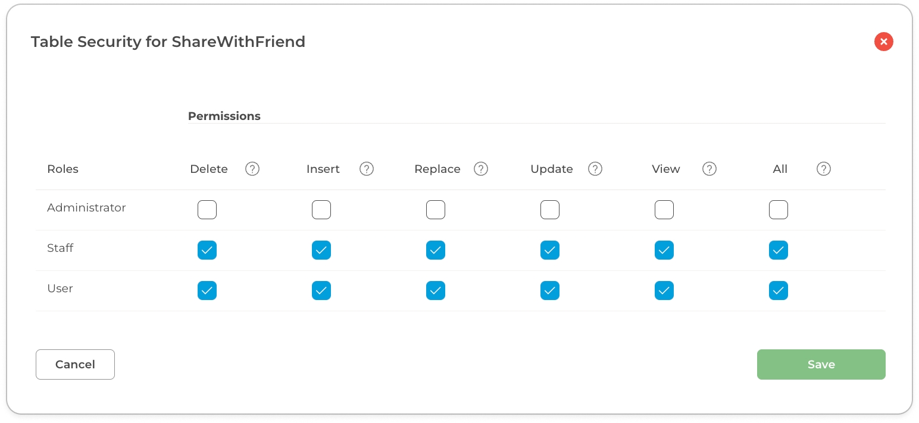
Task: Uncheck All permissions for Staff
Action: (779, 250)
